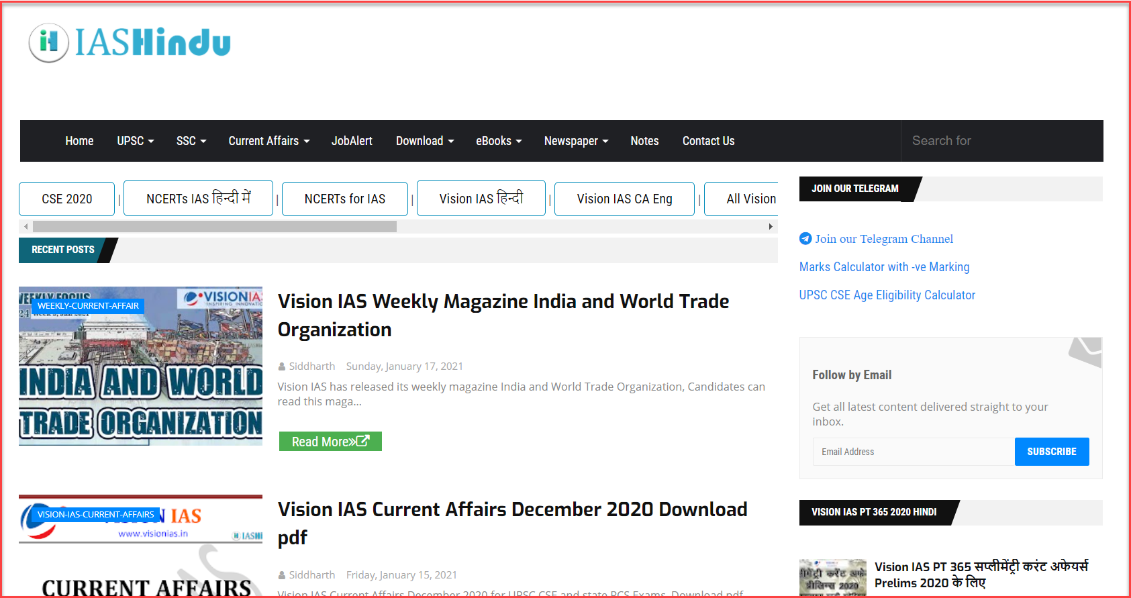Click the Search for input field
The width and height of the screenshot is (1131, 598).
pos(1002,141)
